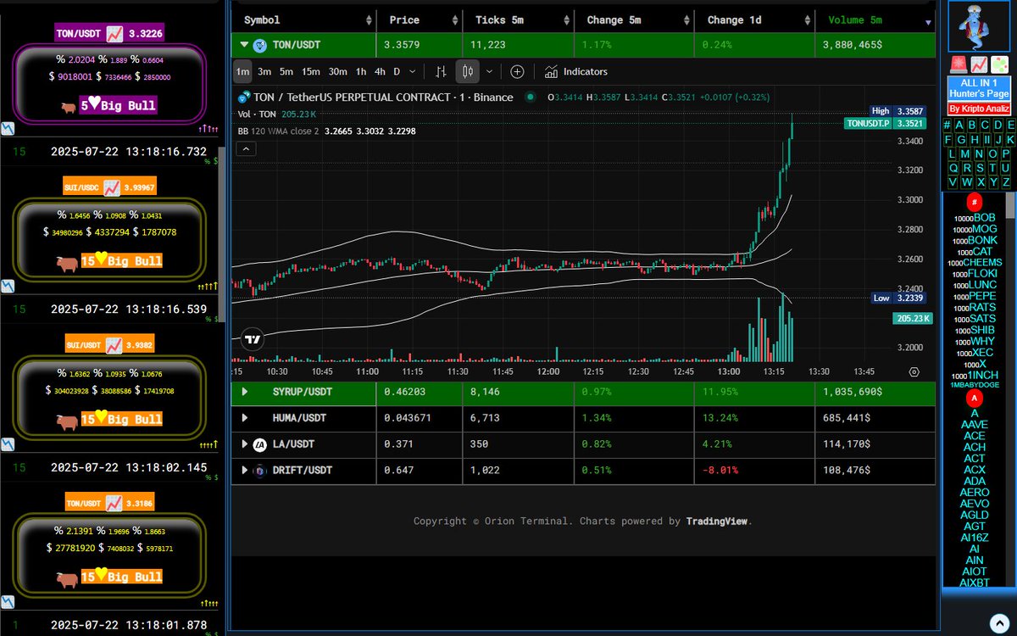Select the 4h timeframe
The image size is (1017, 636).
click(380, 72)
